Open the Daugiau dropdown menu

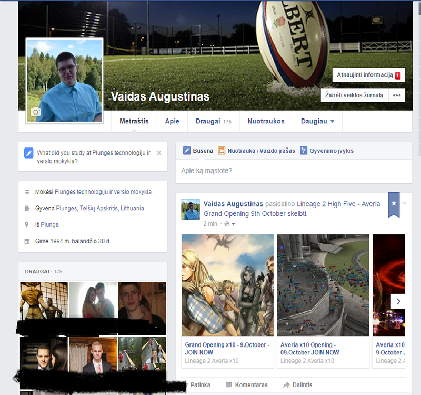(317, 121)
